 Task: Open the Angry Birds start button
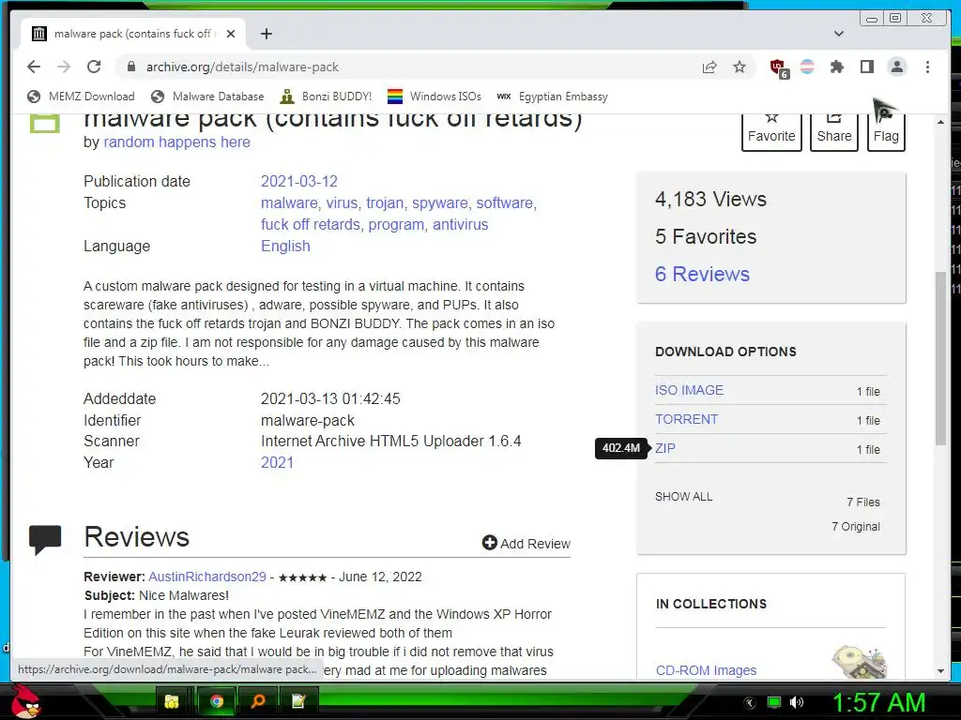pos(26,701)
